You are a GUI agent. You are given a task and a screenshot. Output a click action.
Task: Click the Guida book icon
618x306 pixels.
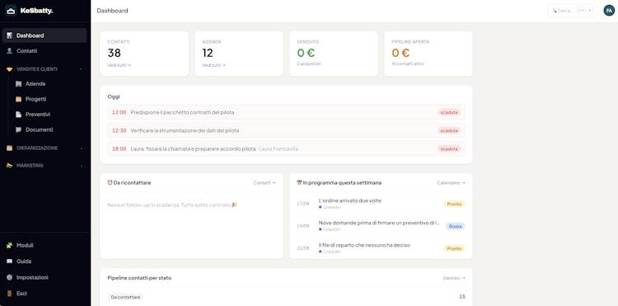(x=9, y=261)
